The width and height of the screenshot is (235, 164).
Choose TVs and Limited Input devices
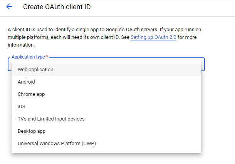point(106,119)
